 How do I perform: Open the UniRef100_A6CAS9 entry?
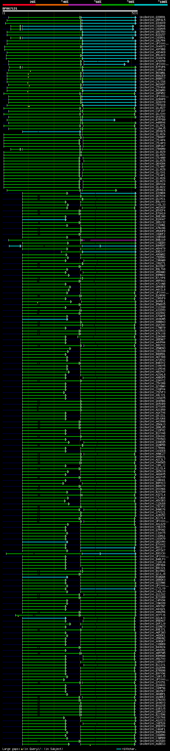(x=152, y=208)
